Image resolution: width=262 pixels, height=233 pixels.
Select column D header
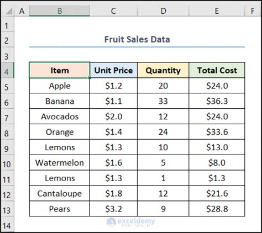[x=163, y=11]
